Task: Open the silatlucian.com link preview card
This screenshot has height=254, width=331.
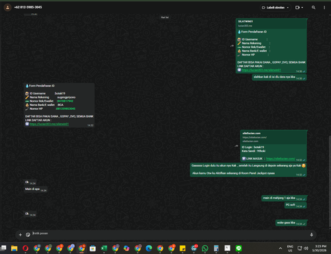Action: (273, 137)
